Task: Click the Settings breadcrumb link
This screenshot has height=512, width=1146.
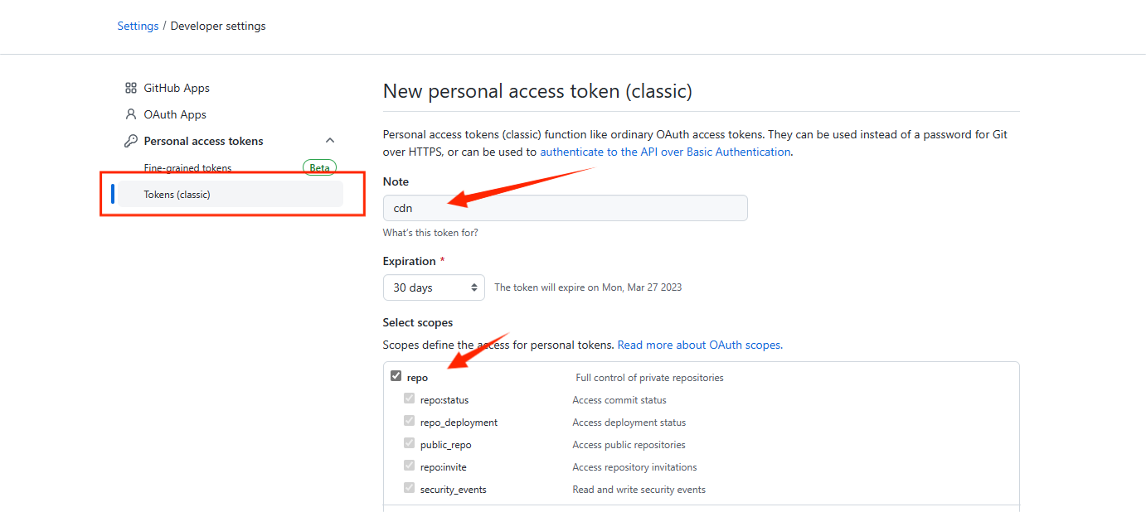Action: 138,26
